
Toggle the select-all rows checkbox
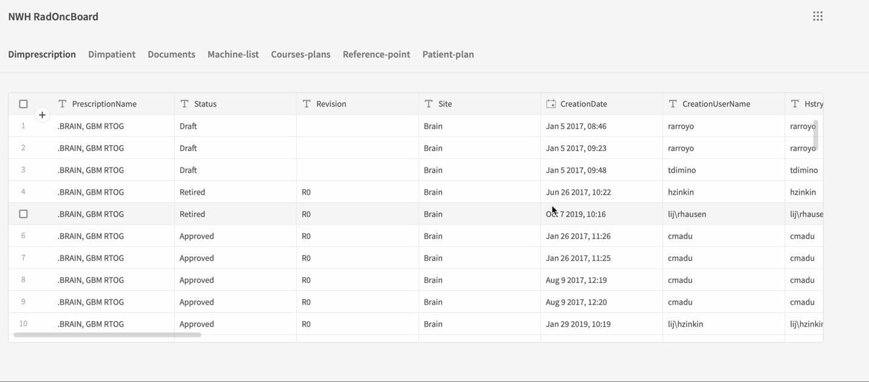point(23,104)
